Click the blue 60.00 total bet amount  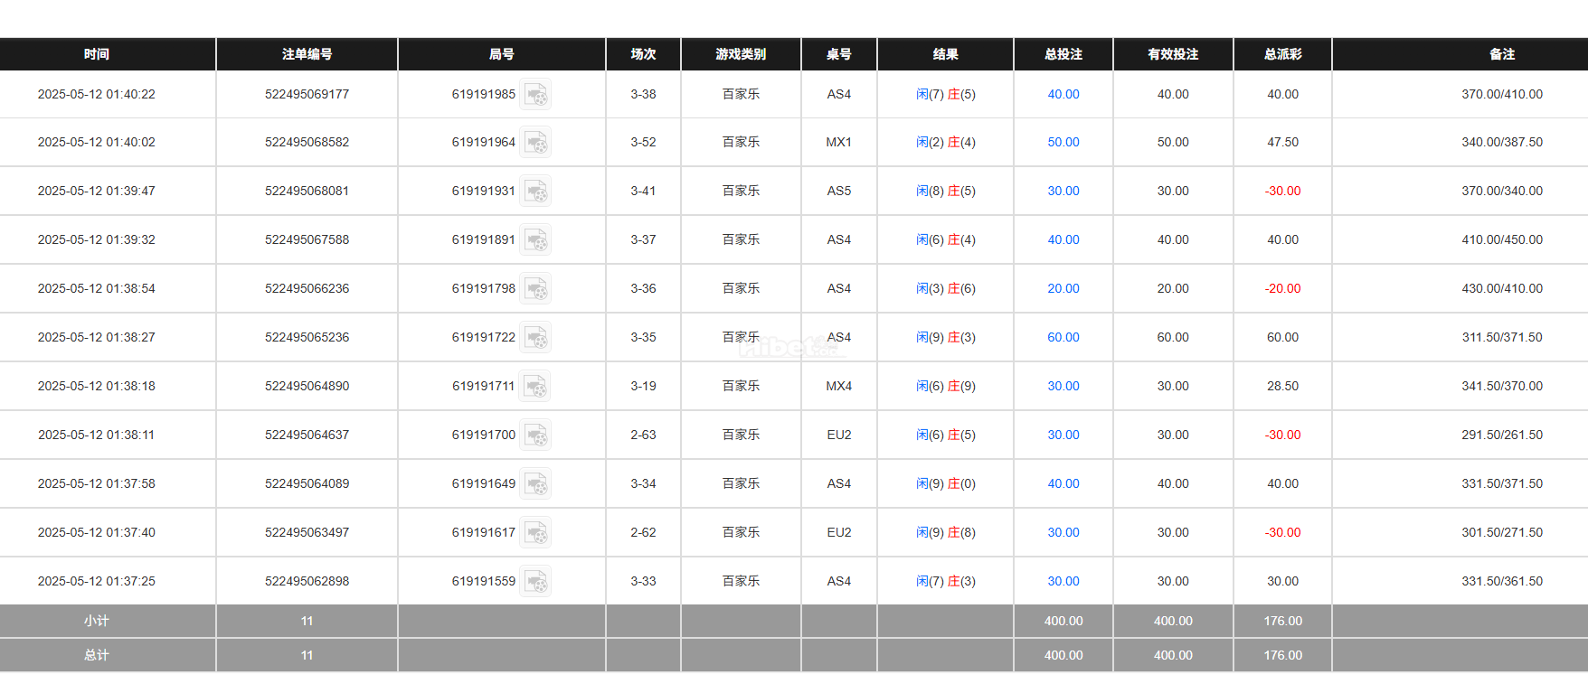(1063, 337)
